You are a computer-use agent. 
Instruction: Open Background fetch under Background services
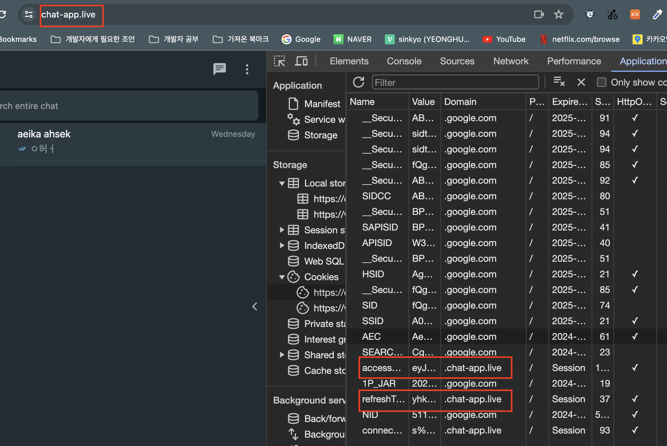click(x=316, y=434)
